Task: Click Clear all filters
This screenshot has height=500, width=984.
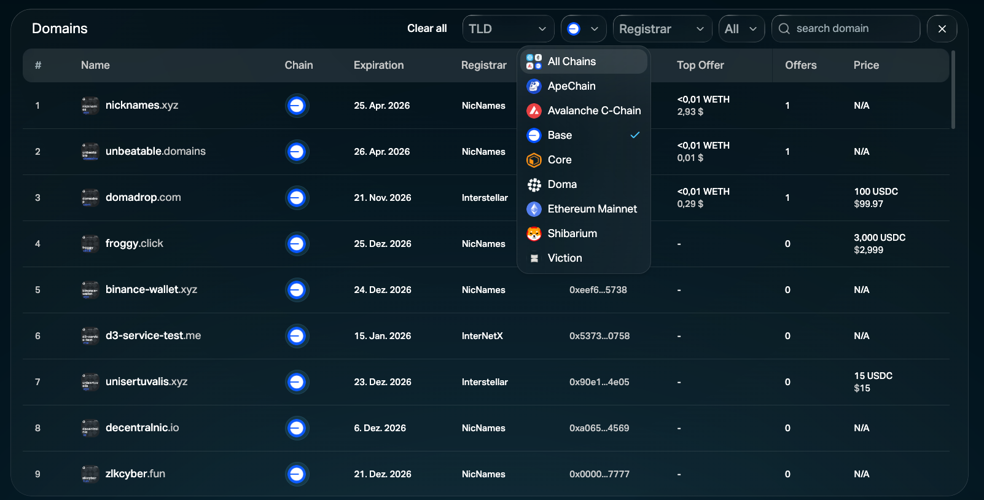Action: pos(427,28)
